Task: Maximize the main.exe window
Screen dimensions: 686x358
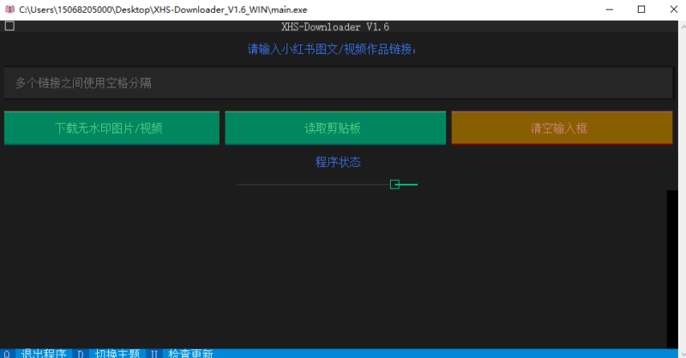Action: click(641, 9)
